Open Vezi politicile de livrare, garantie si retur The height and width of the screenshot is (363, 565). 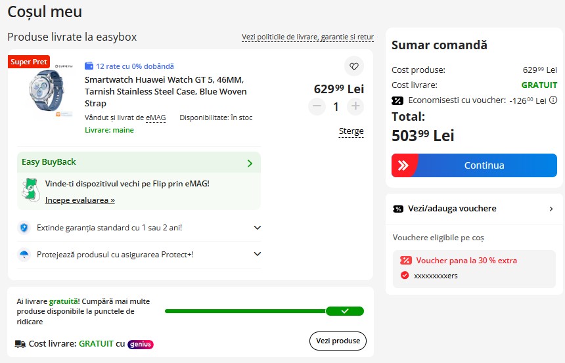[307, 37]
